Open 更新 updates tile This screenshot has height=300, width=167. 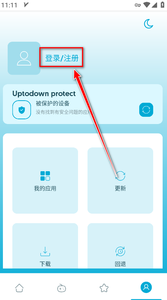(120, 180)
